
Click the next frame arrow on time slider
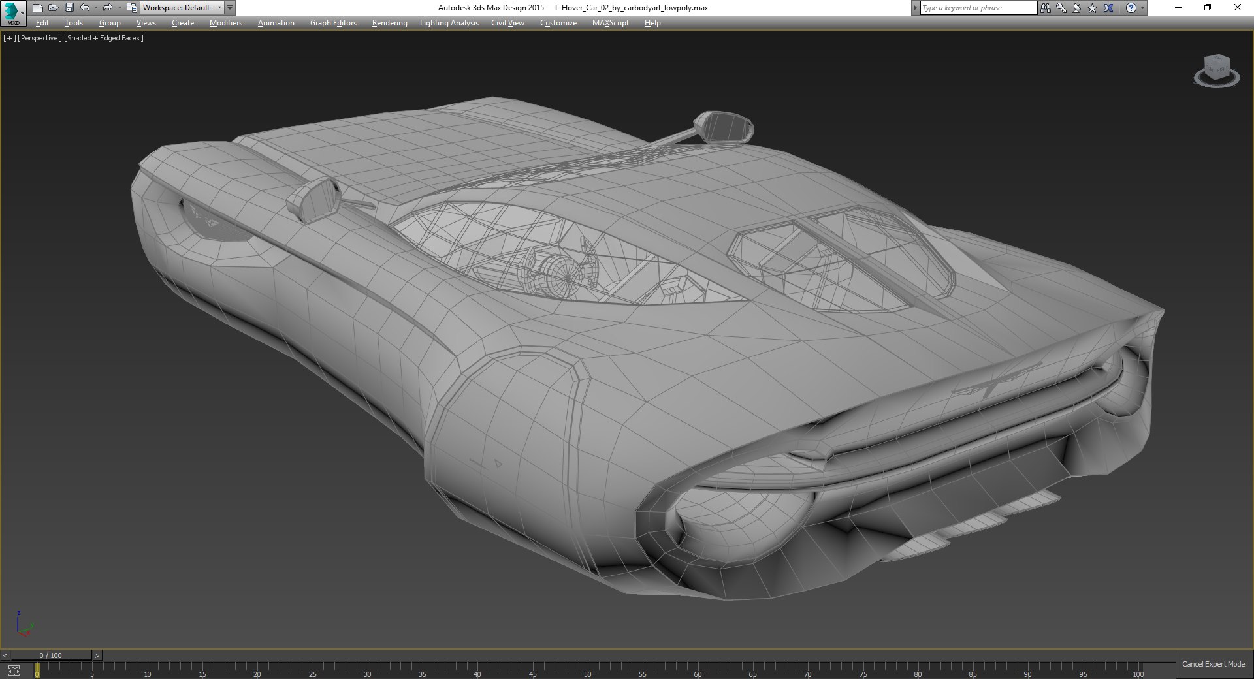(97, 655)
